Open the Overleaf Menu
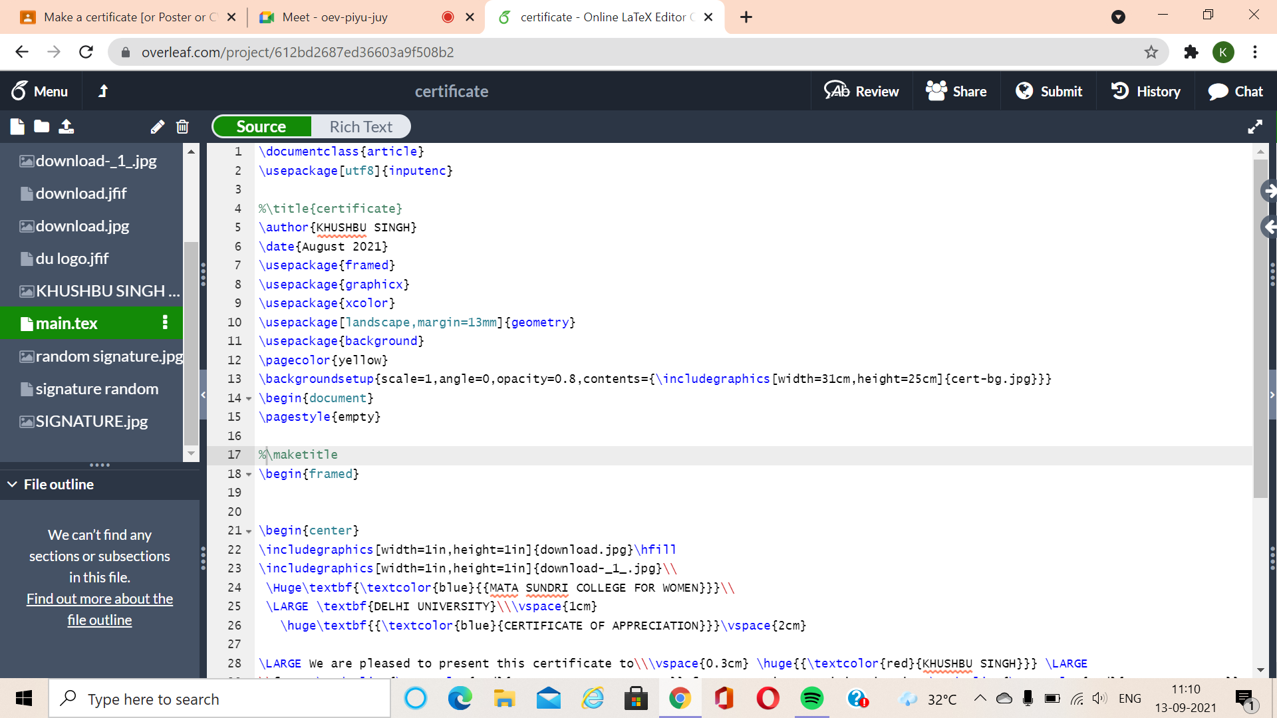This screenshot has width=1277, height=718. click(x=40, y=91)
